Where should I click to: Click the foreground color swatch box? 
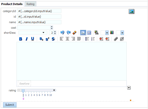103,33
